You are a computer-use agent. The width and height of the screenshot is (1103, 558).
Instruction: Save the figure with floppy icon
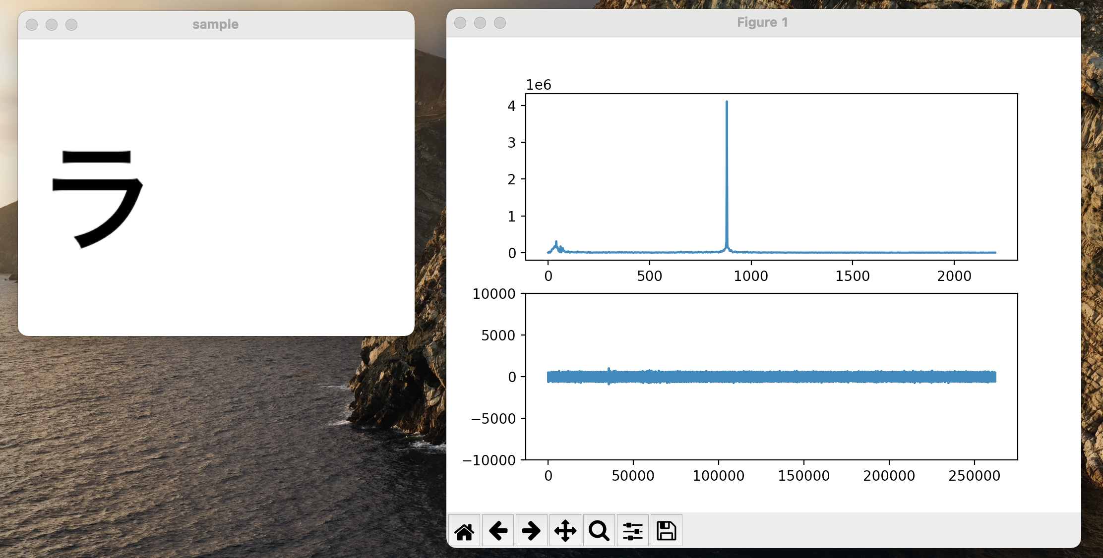click(x=667, y=531)
